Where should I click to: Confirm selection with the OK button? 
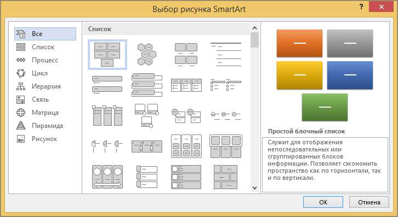point(323,202)
